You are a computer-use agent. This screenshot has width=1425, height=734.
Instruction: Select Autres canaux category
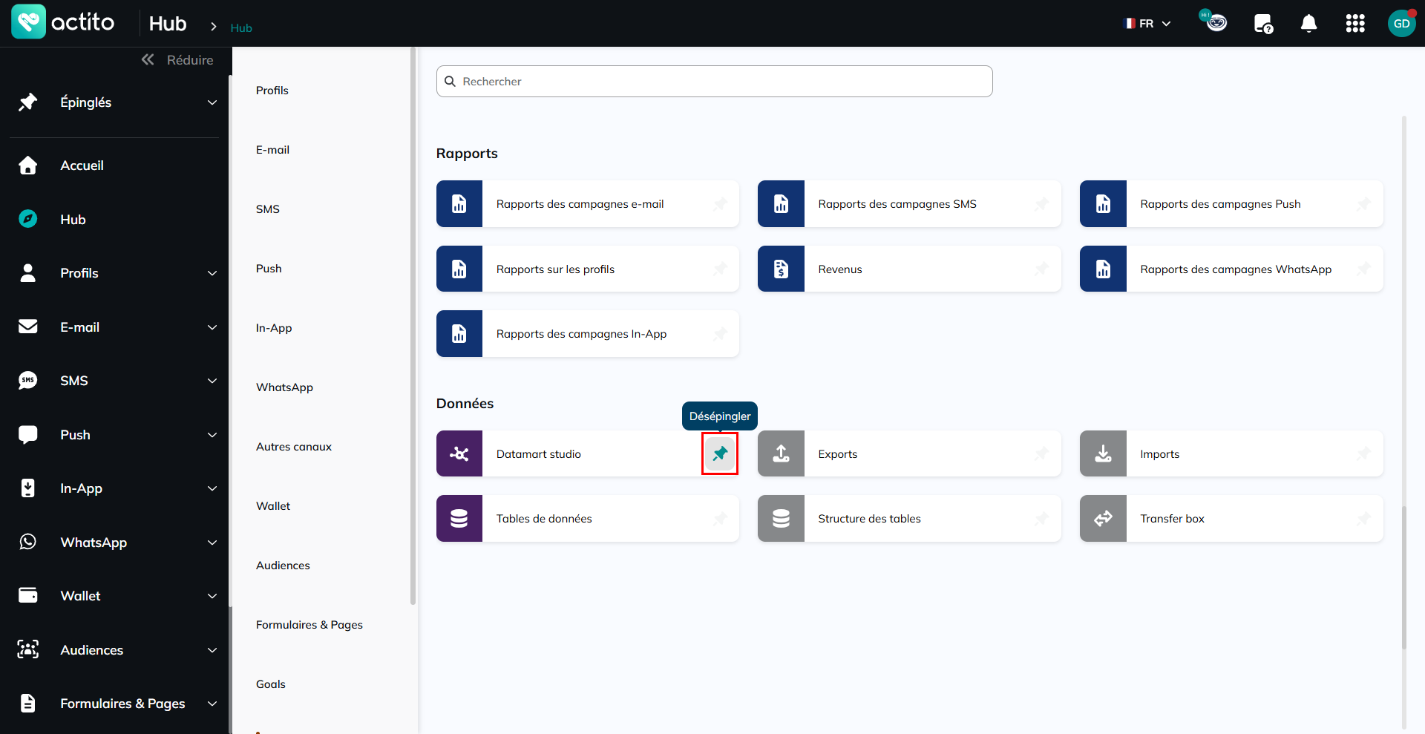(x=294, y=447)
